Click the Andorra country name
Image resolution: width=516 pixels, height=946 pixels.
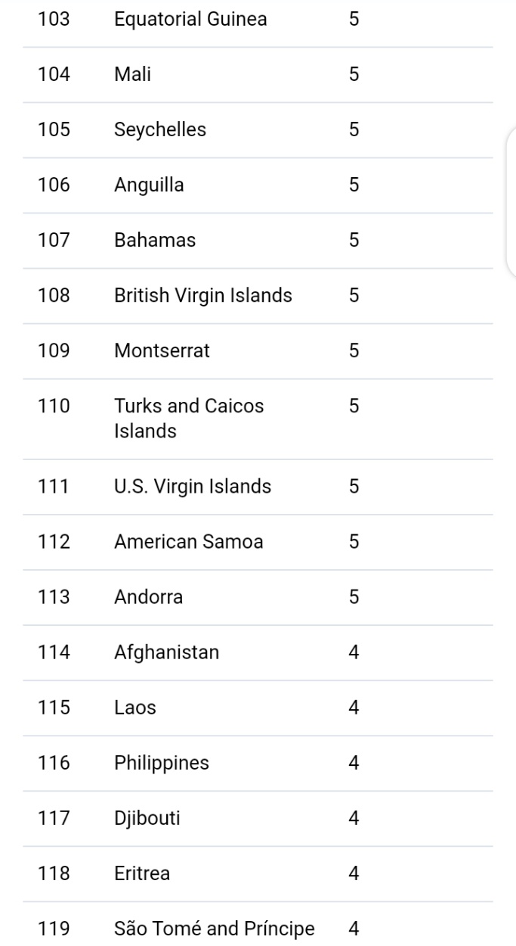148,597
